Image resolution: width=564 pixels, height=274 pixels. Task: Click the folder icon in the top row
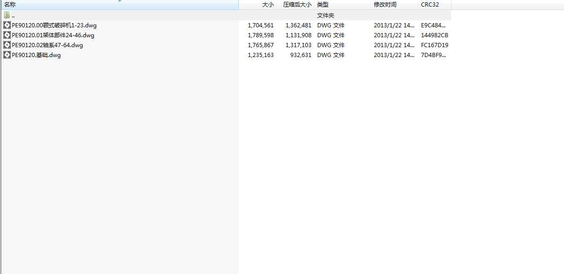coord(7,15)
